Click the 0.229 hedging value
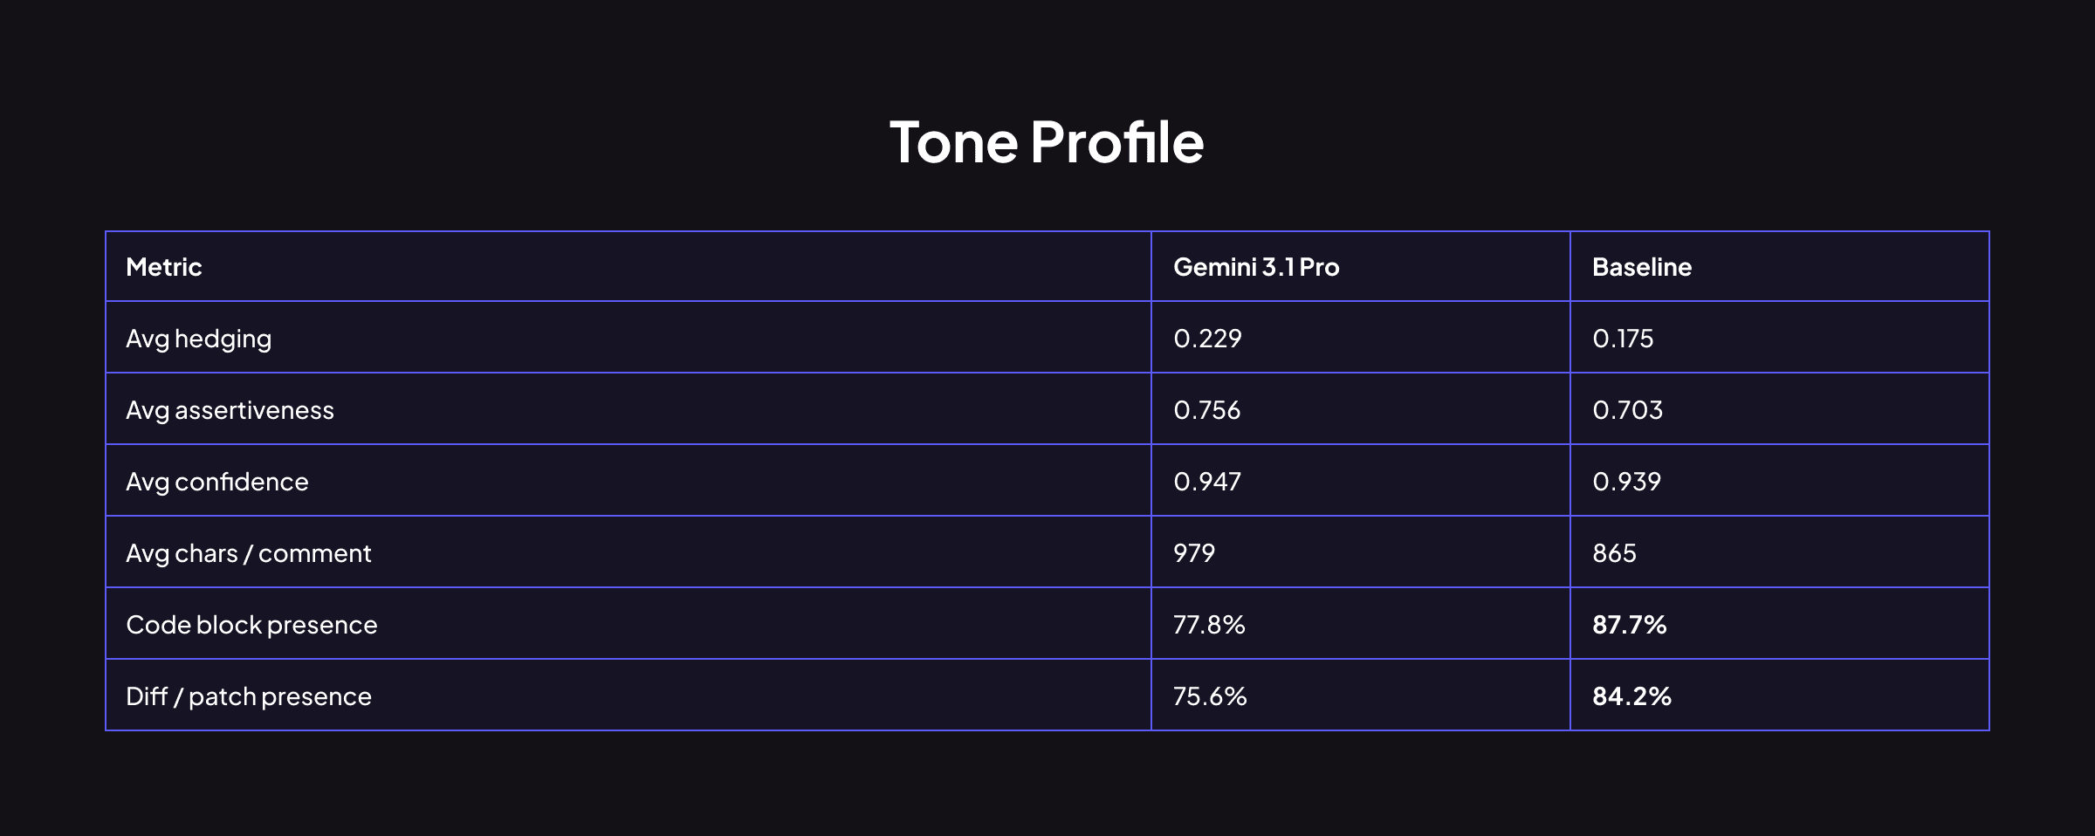The height and width of the screenshot is (836, 2095). click(1207, 339)
